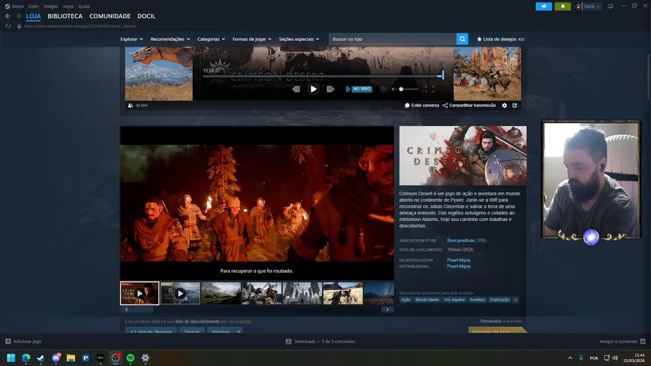The image size is (651, 366).
Task: Click the blue search magnifier button
Action: pyautogui.click(x=462, y=39)
